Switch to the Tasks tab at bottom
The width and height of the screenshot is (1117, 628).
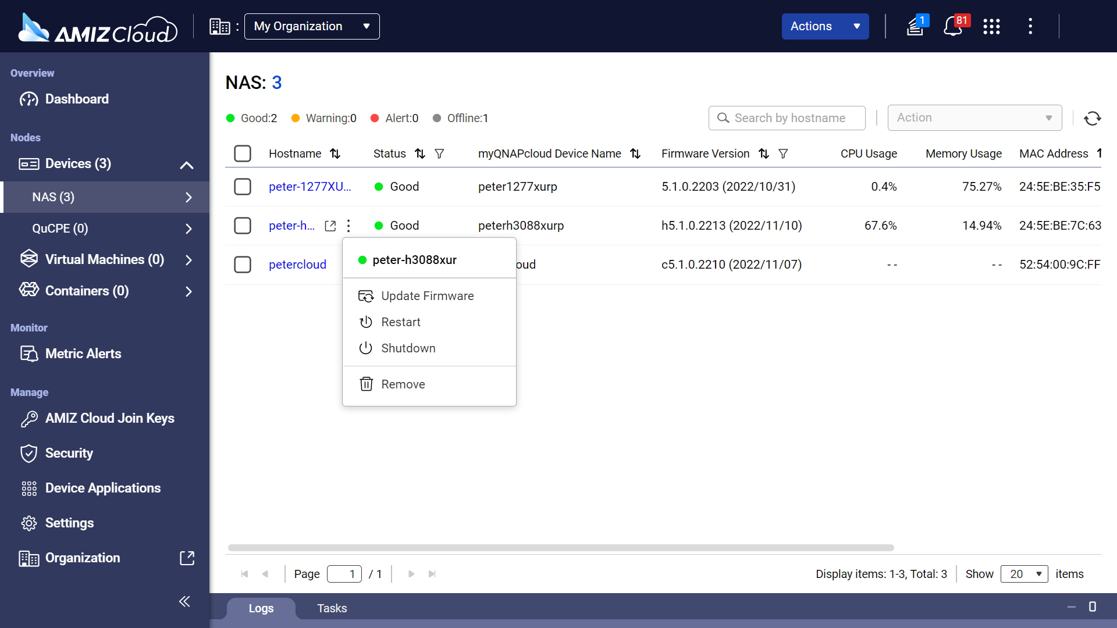click(332, 608)
